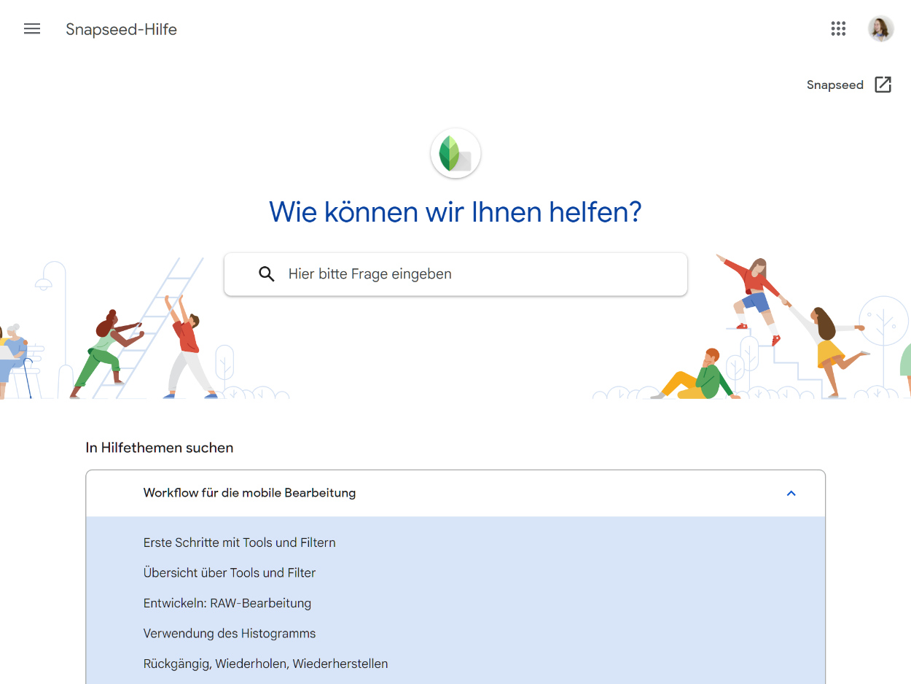Screen dimensions: 911x684
Task: Open 'Rückgängig, Wiederholen, Wiederherstellen' article
Action: [x=265, y=664]
